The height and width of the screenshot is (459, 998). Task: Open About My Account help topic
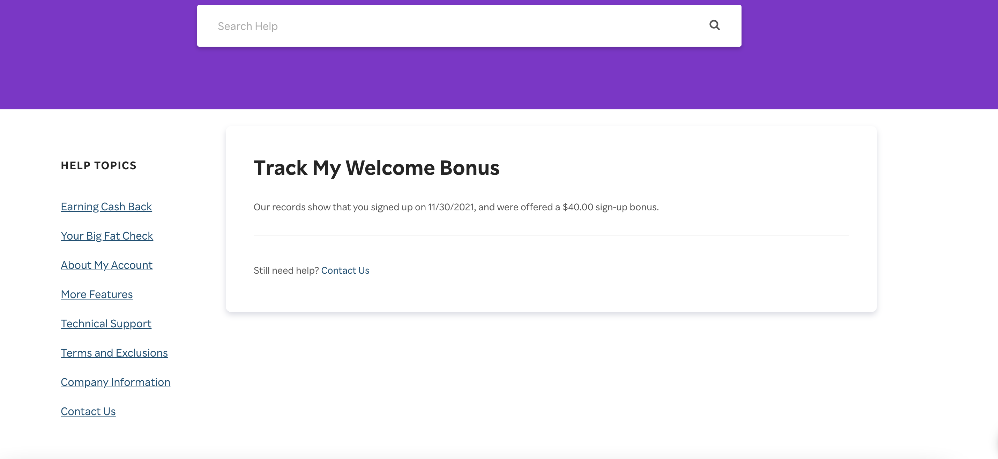click(x=106, y=265)
